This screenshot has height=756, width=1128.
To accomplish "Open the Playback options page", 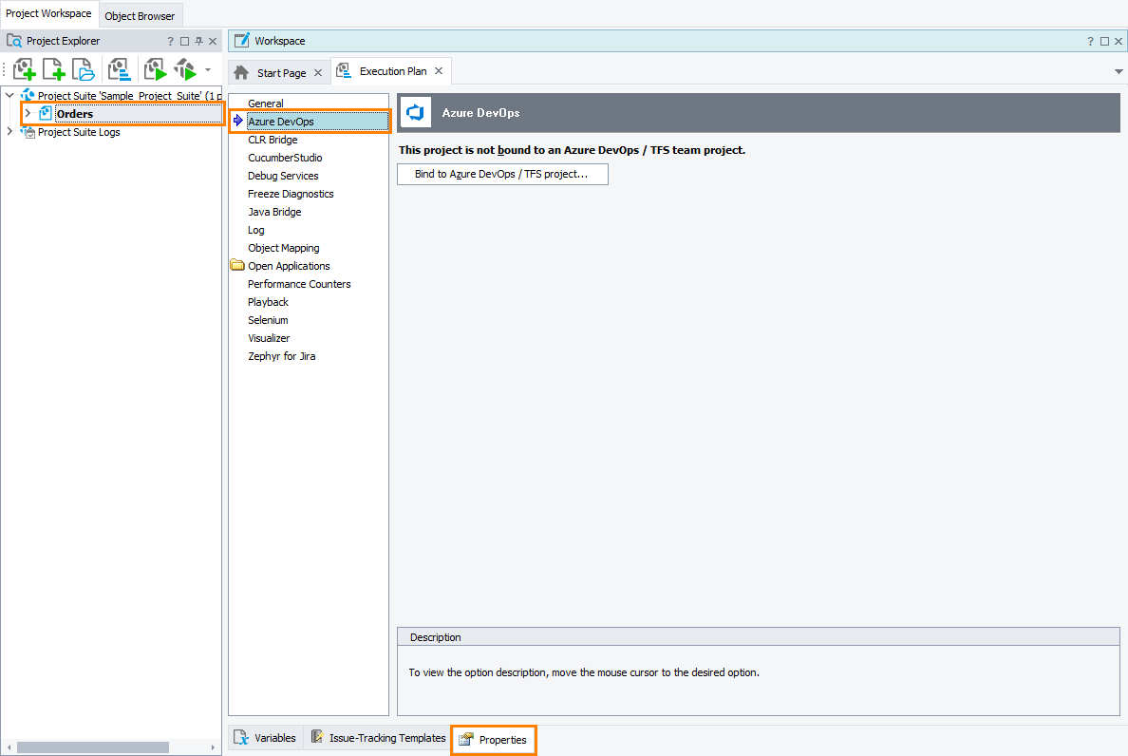I will point(268,301).
